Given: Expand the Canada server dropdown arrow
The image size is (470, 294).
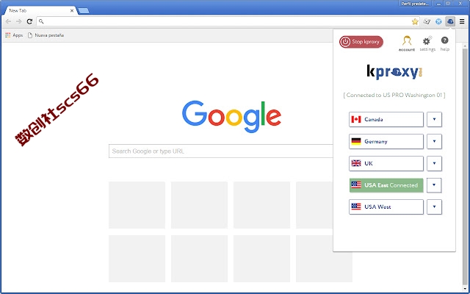Looking at the screenshot, I should coord(434,119).
